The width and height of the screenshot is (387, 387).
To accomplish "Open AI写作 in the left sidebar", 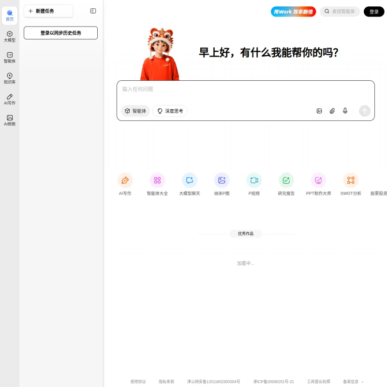I will 10,100.
